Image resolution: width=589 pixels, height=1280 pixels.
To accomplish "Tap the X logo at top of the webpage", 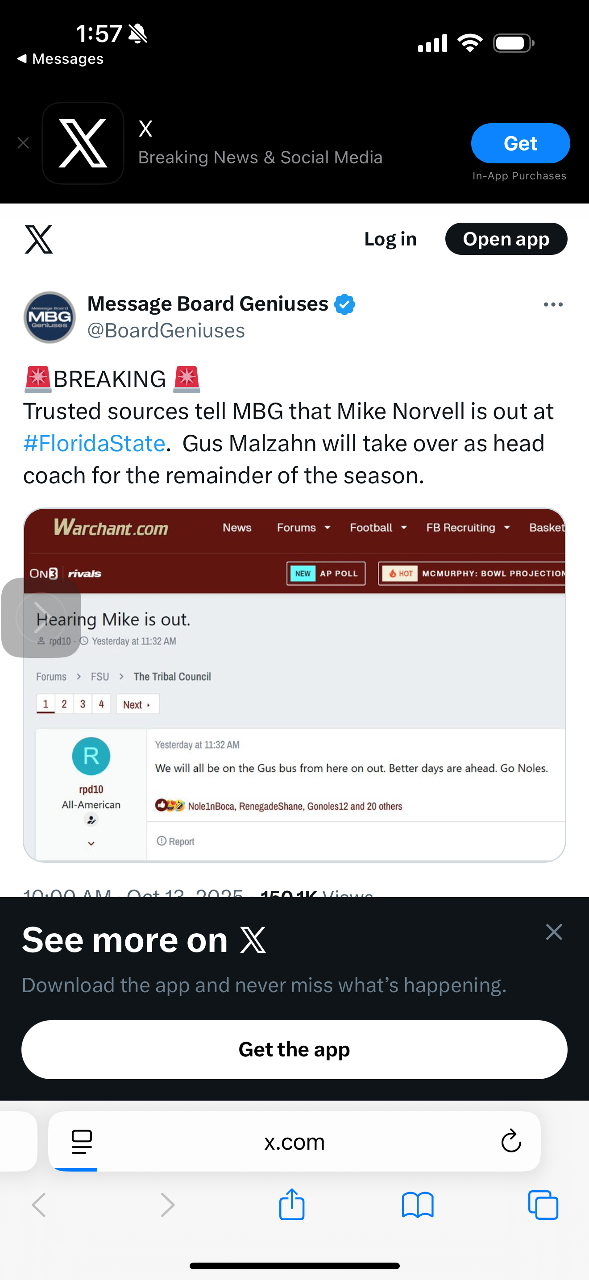I will pyautogui.click(x=40, y=239).
